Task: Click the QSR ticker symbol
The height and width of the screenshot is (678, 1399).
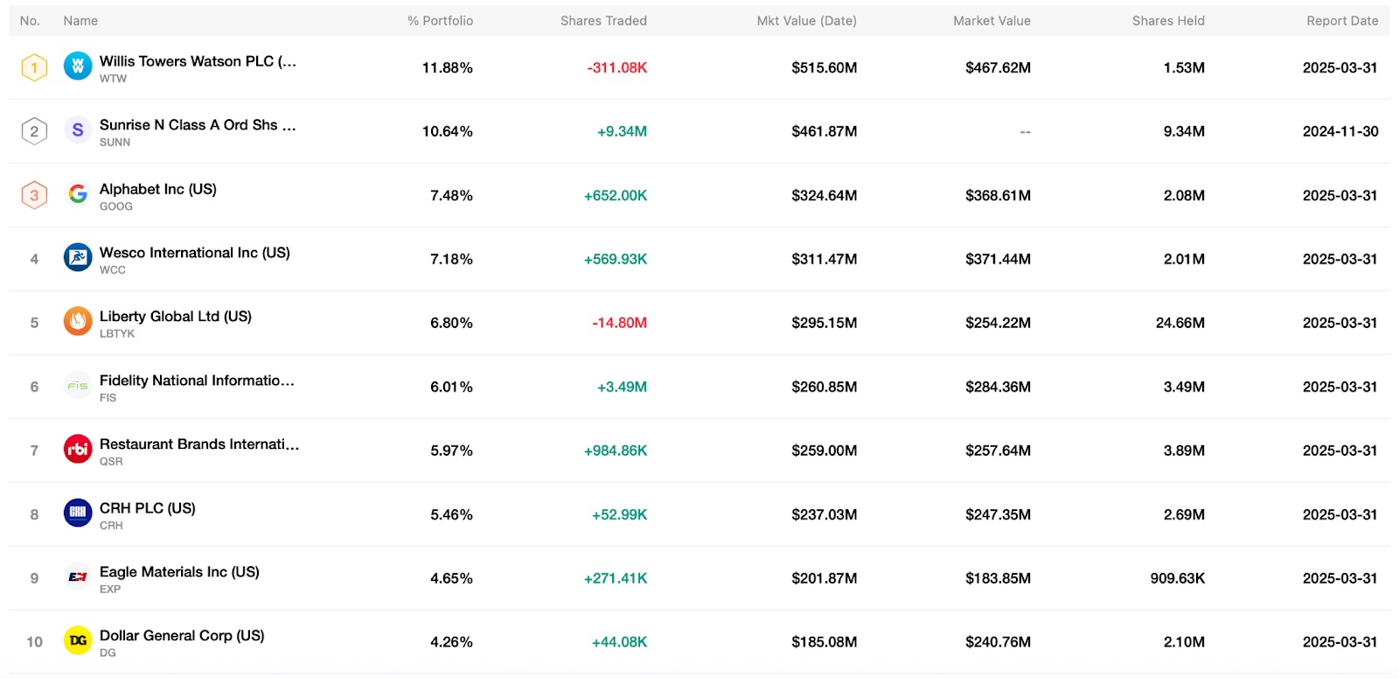Action: tap(111, 462)
